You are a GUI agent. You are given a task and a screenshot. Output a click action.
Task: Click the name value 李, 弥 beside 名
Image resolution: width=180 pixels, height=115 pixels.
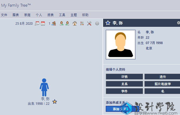click(150, 32)
